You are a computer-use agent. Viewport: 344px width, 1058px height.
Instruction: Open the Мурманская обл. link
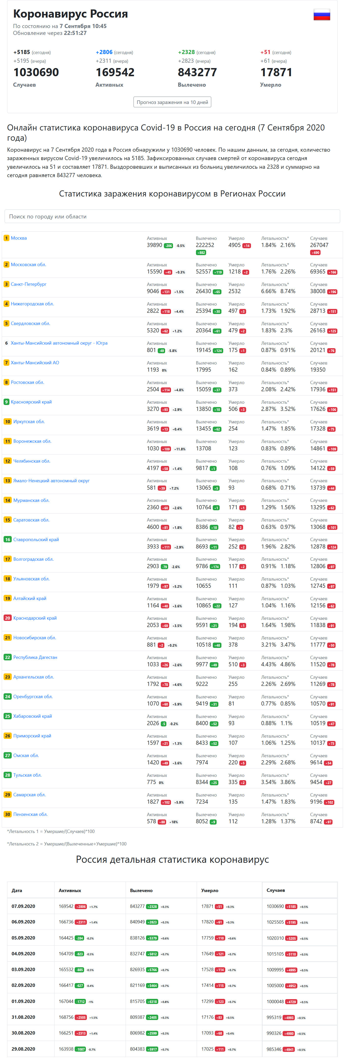pos(31,500)
